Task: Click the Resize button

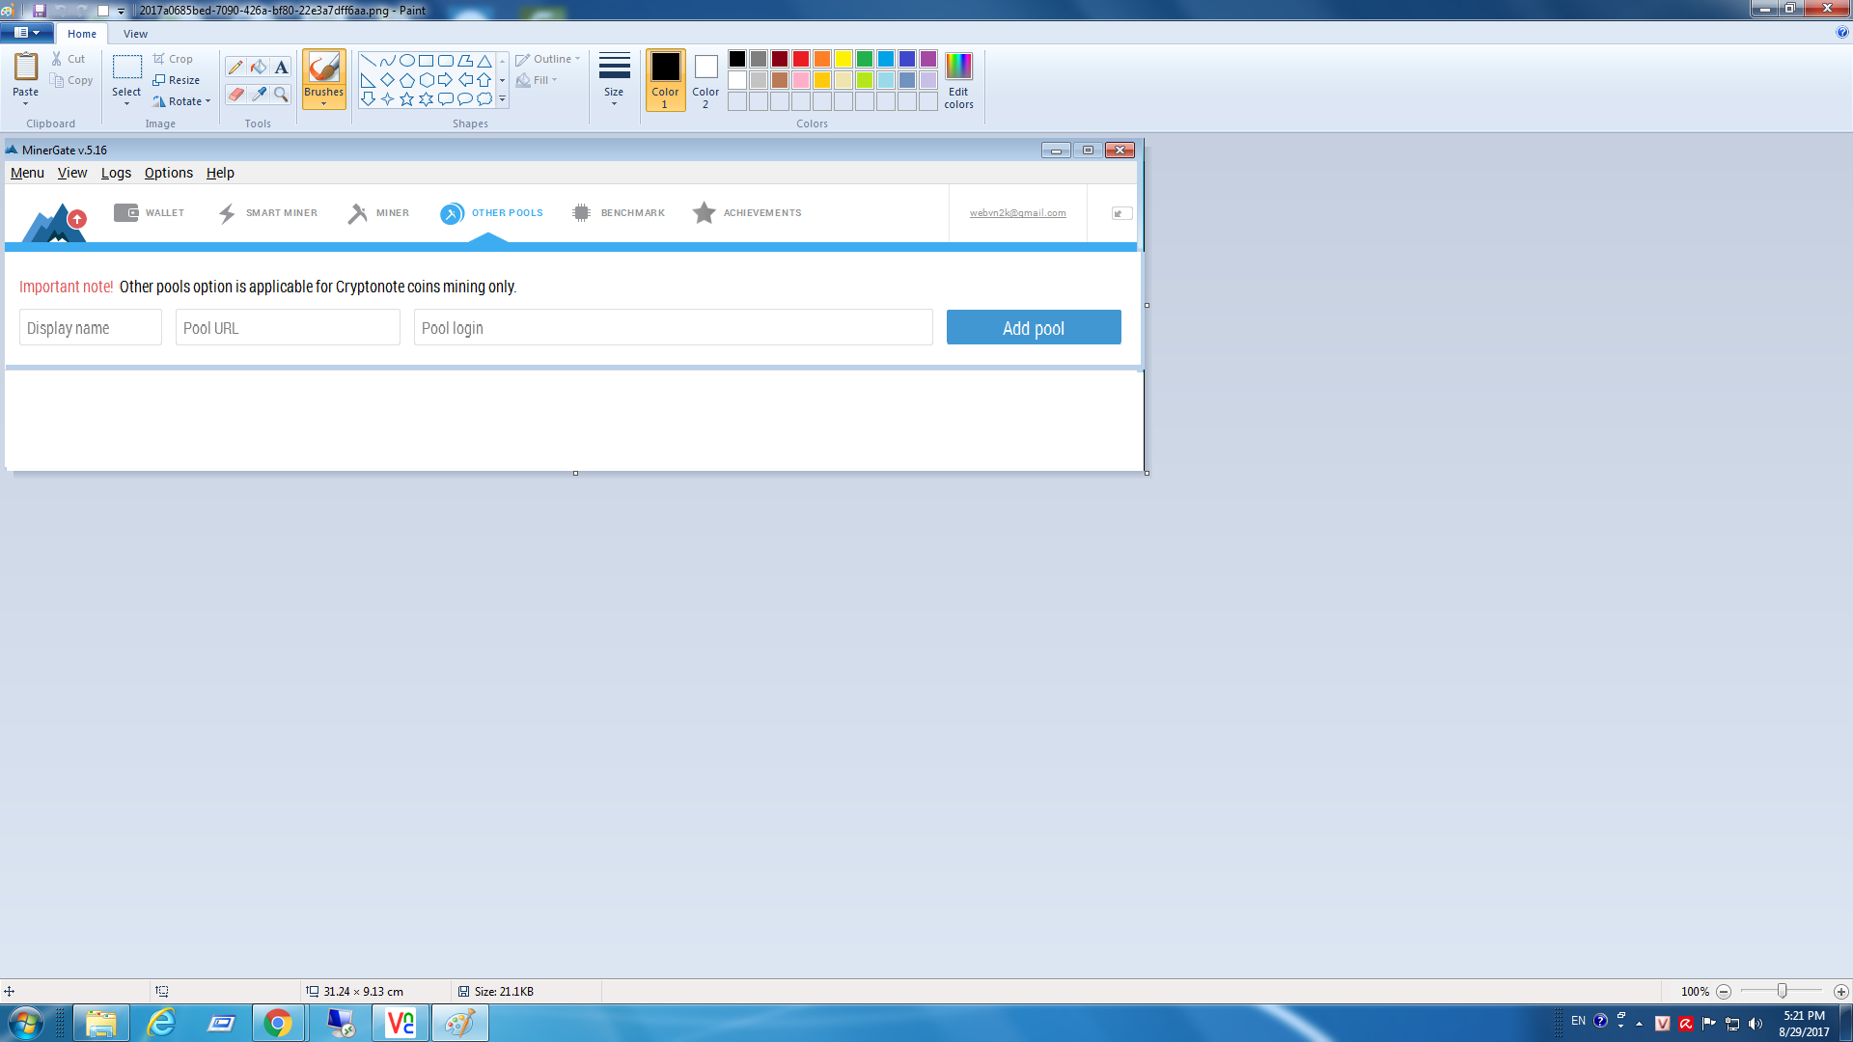Action: (x=177, y=80)
